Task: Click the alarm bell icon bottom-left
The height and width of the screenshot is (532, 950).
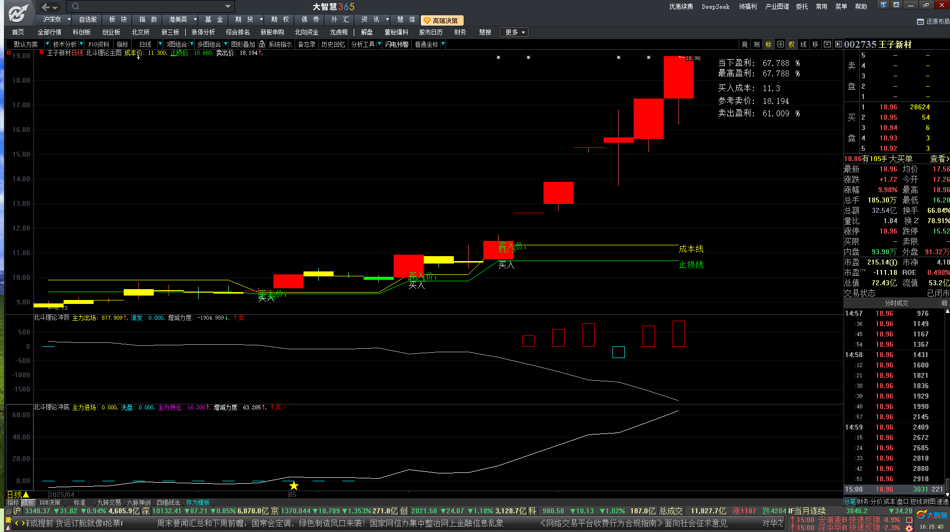Action: (x=8, y=528)
